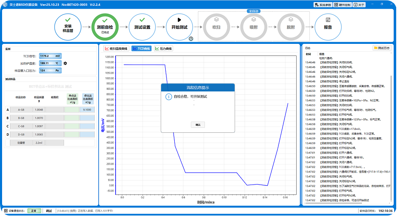Click gear icon beside 加热炉温度
397x216 pixels.
pos(65,63)
